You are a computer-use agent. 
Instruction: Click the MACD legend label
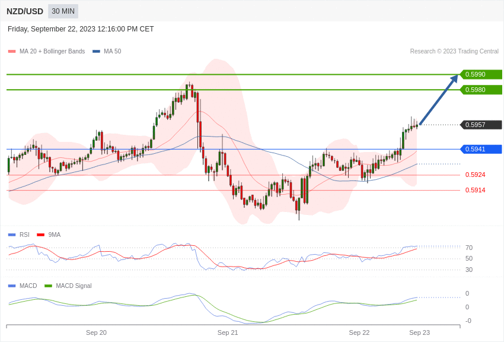point(28,286)
